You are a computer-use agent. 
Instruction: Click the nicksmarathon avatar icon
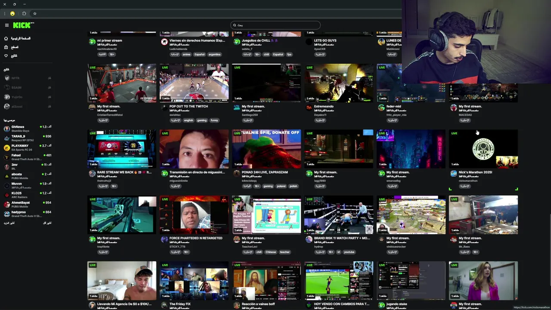[x=454, y=174]
